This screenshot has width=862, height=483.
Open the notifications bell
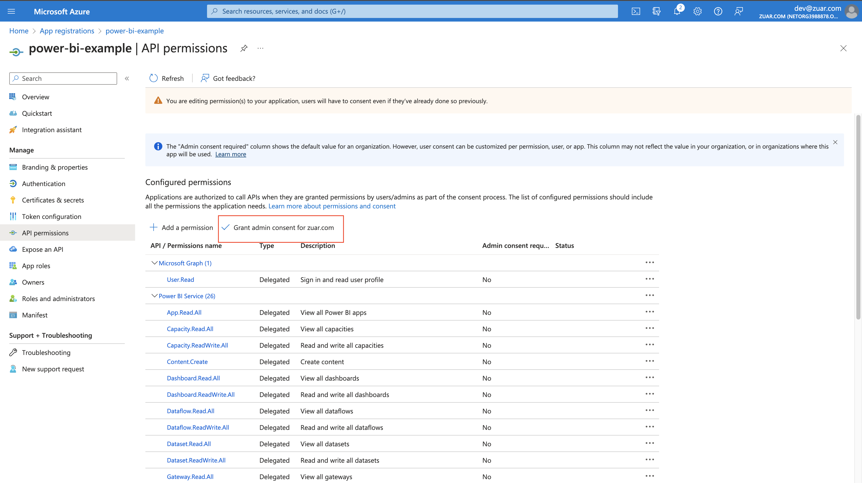click(677, 11)
